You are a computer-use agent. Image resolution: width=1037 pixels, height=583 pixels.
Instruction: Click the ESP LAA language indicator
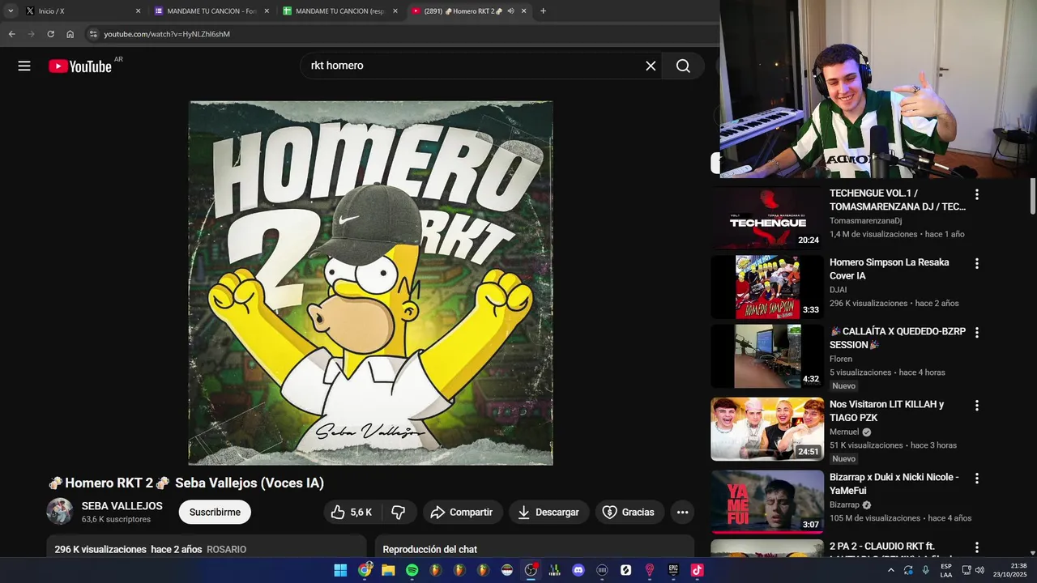946,570
